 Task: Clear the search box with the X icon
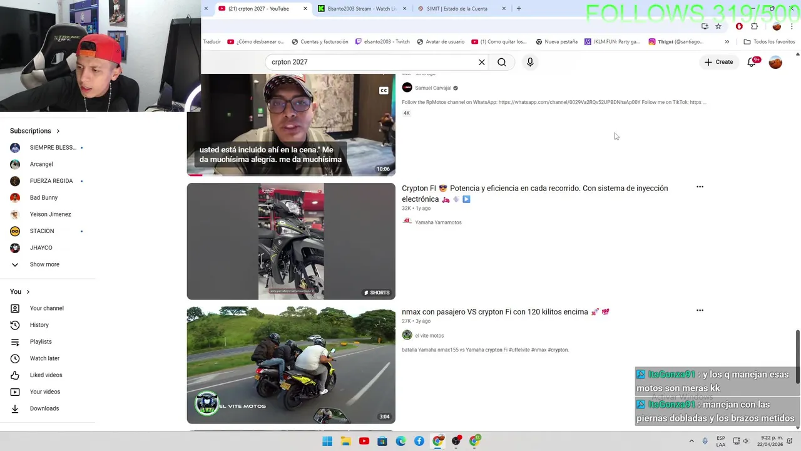coord(482,62)
